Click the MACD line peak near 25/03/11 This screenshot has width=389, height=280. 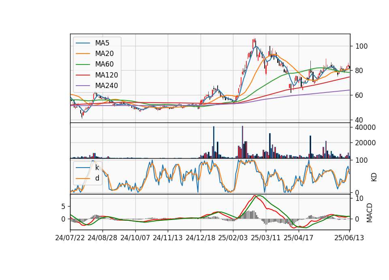point(255,196)
